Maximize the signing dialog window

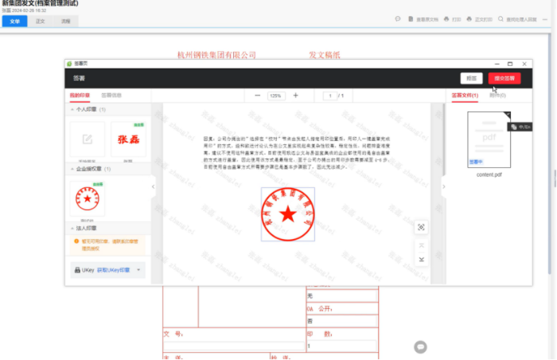tap(510, 64)
